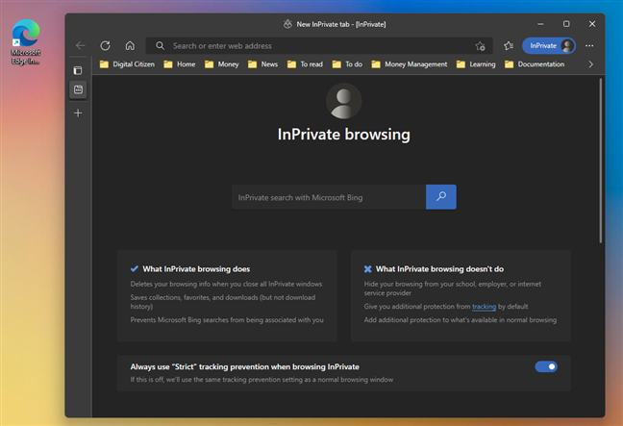Image resolution: width=623 pixels, height=426 pixels.
Task: Minimize the Edge InPrivate window
Action: [x=540, y=24]
